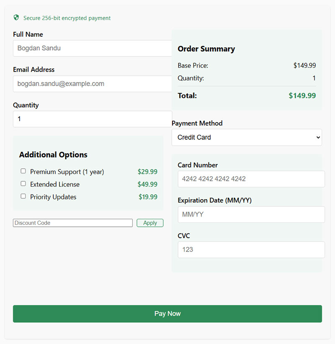Viewport: 335px width, 344px height.
Task: Click the dropdown arrow beside Credit Card
Action: pyautogui.click(x=318, y=138)
